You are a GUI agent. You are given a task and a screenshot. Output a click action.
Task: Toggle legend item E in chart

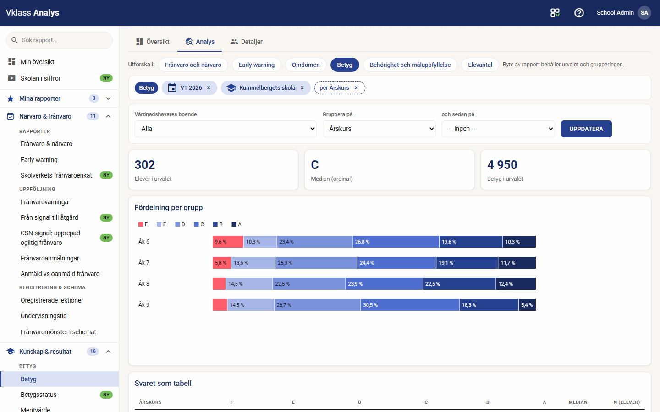coord(161,224)
